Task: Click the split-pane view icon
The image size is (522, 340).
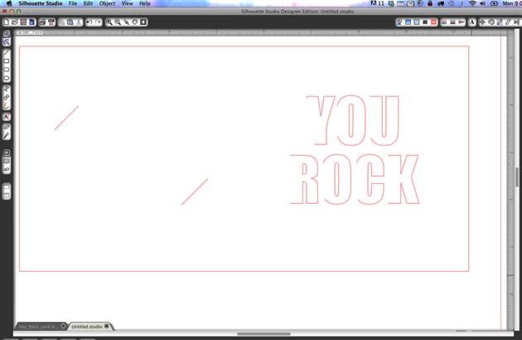Action: [x=7, y=196]
